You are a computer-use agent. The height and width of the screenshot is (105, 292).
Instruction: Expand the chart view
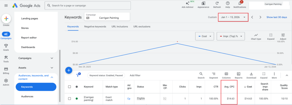pos(271,37)
